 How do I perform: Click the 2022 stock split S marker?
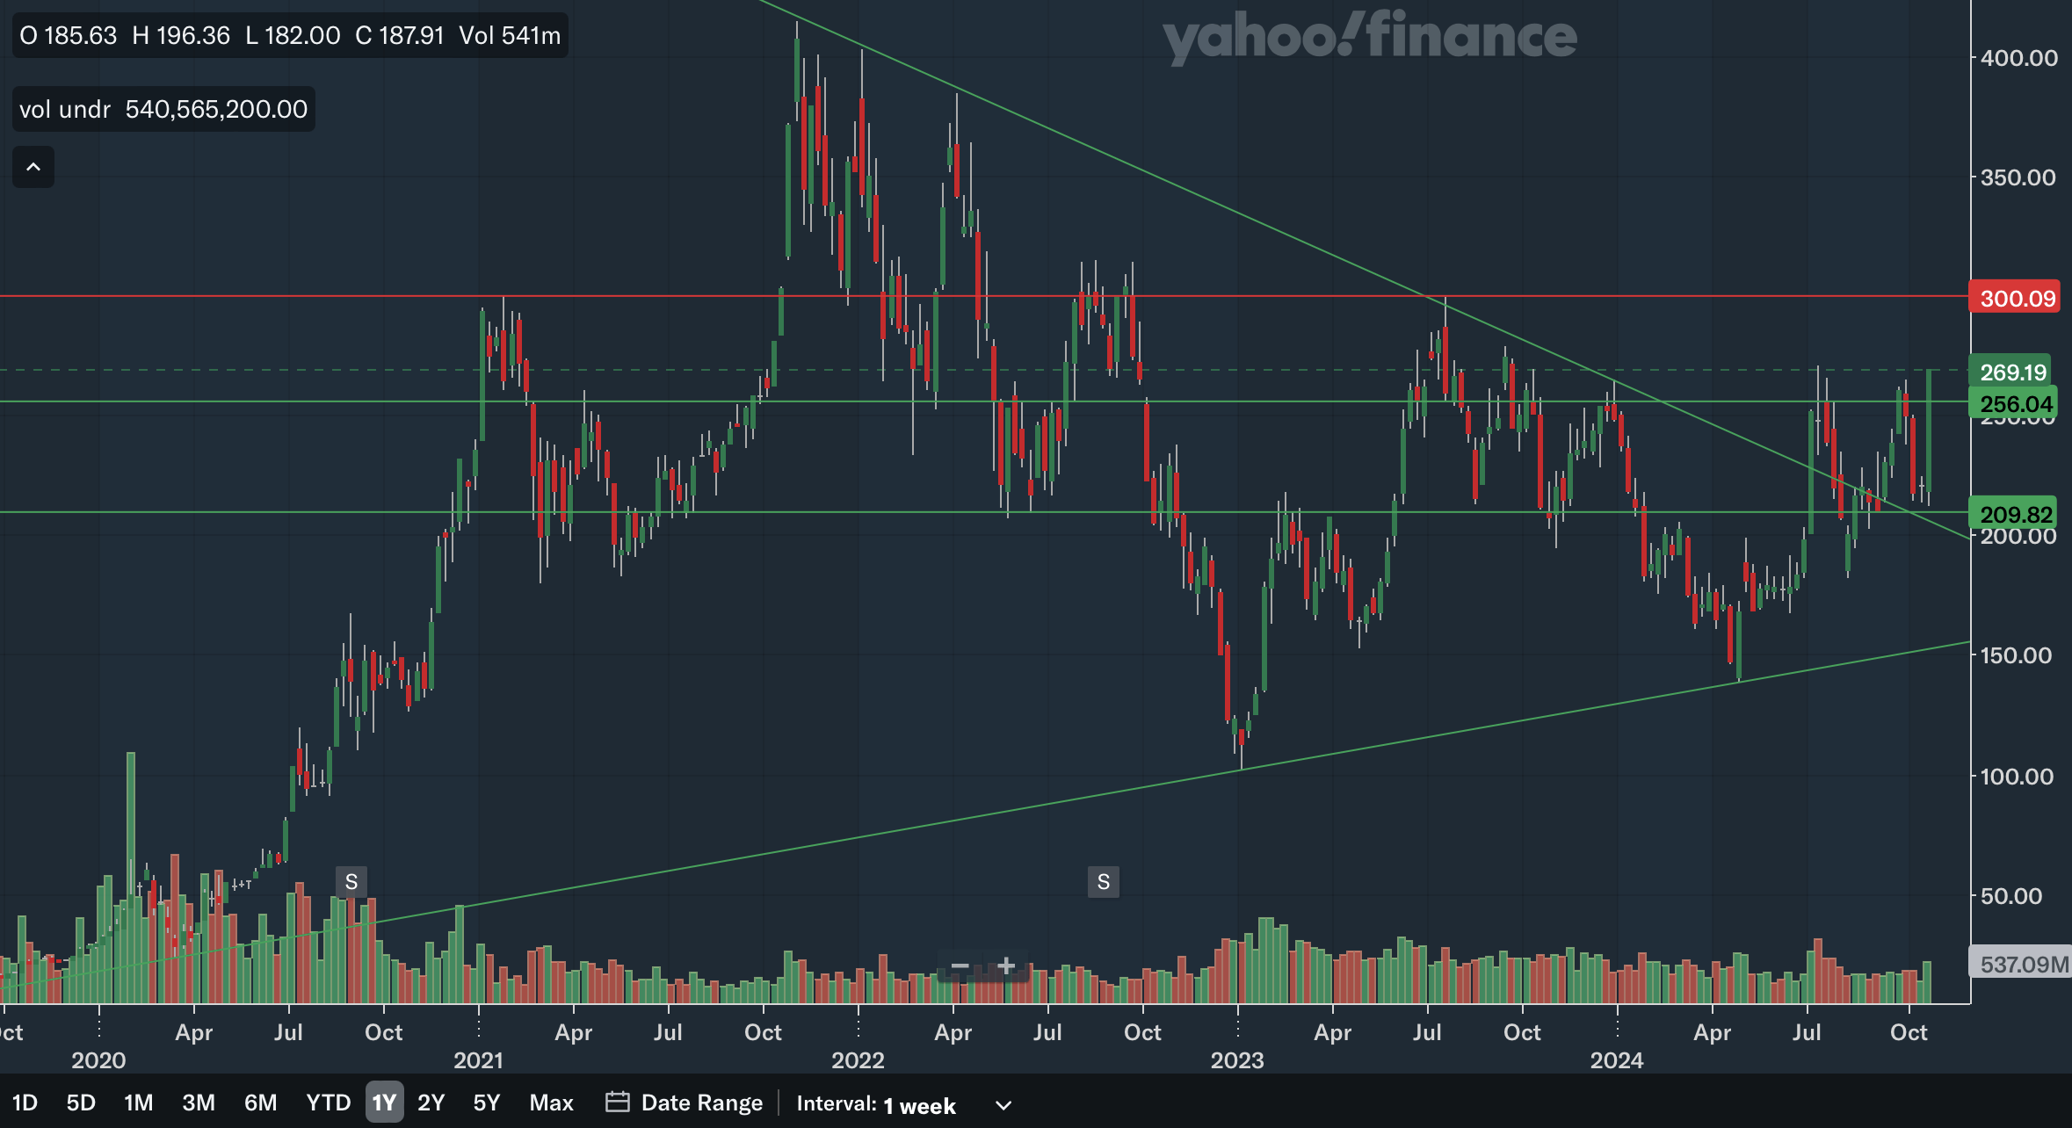coord(1103,881)
